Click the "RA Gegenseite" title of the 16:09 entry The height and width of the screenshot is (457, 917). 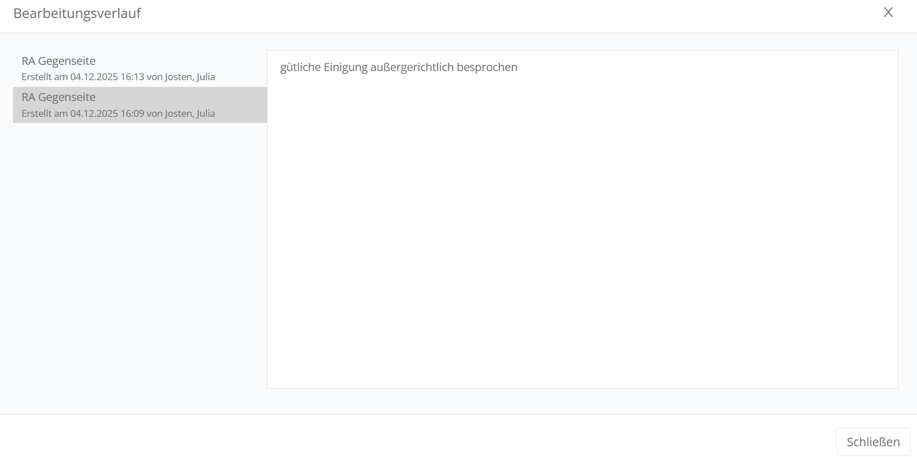59,97
